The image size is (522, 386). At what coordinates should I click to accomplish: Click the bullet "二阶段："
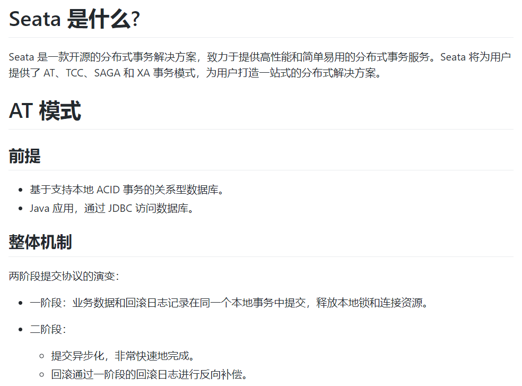(48, 329)
